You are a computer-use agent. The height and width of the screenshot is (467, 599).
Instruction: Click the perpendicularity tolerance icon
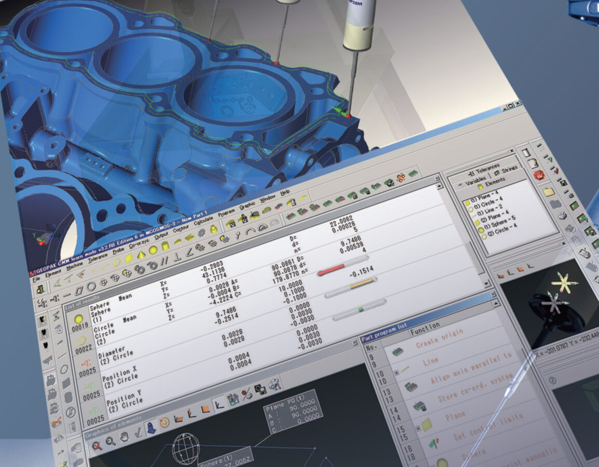(176, 257)
